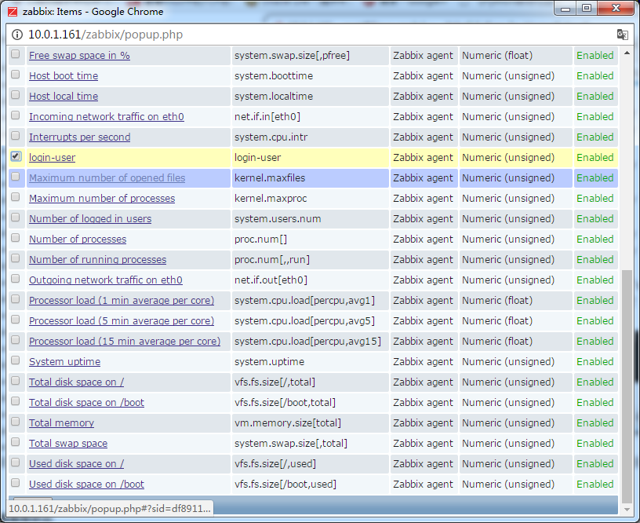Check the Total disk space on / checkbox

pyautogui.click(x=16, y=381)
